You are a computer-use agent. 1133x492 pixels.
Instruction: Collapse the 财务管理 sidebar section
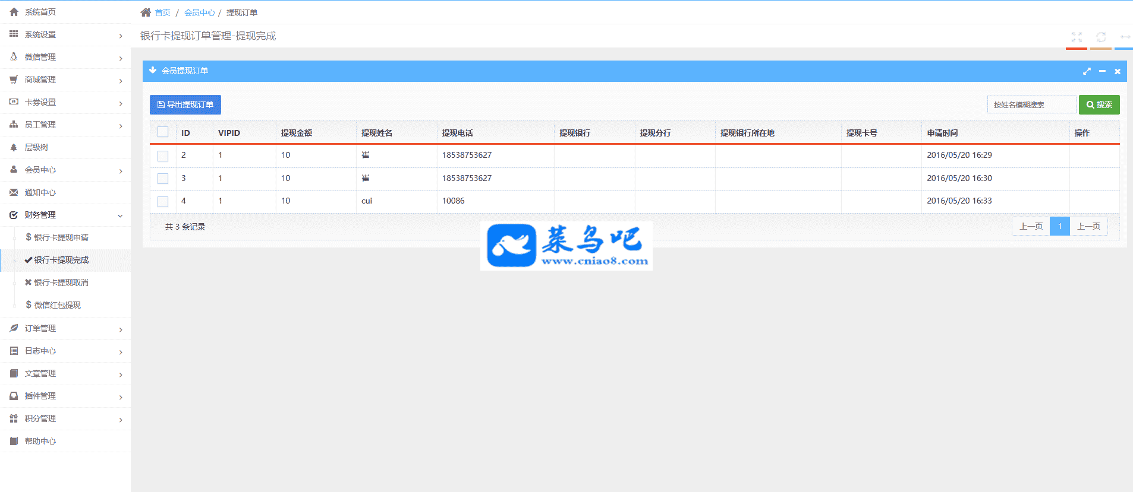[65, 215]
